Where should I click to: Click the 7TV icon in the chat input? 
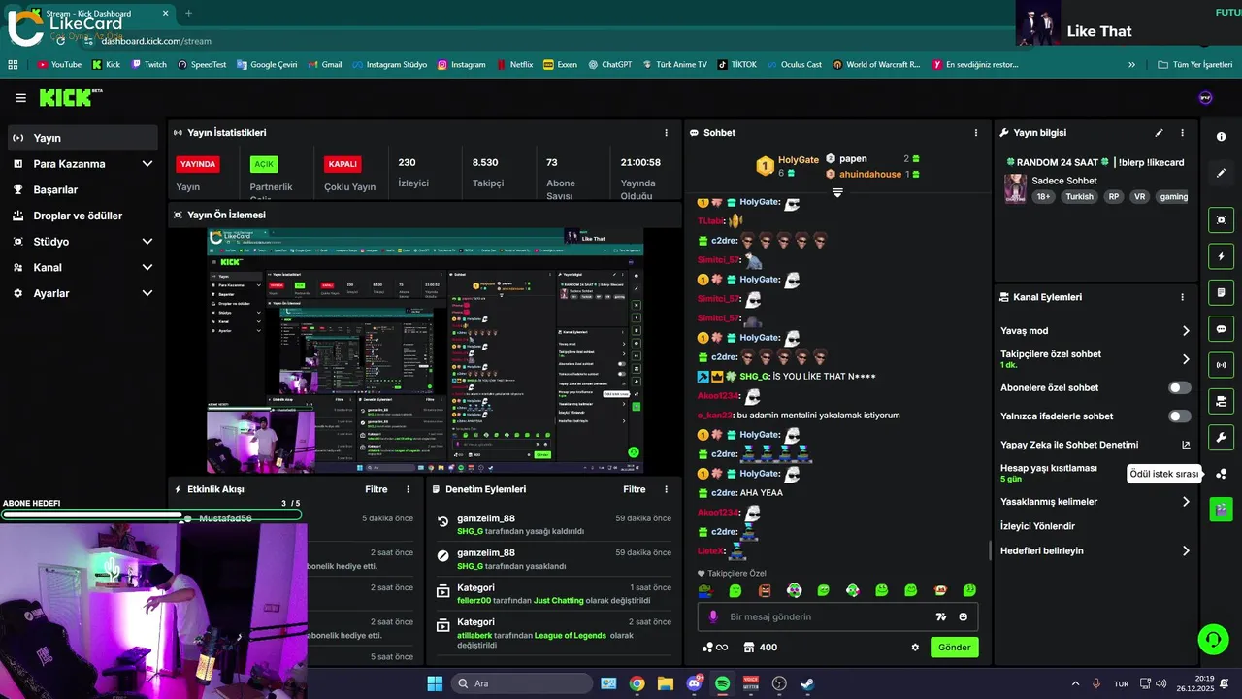[x=940, y=616]
